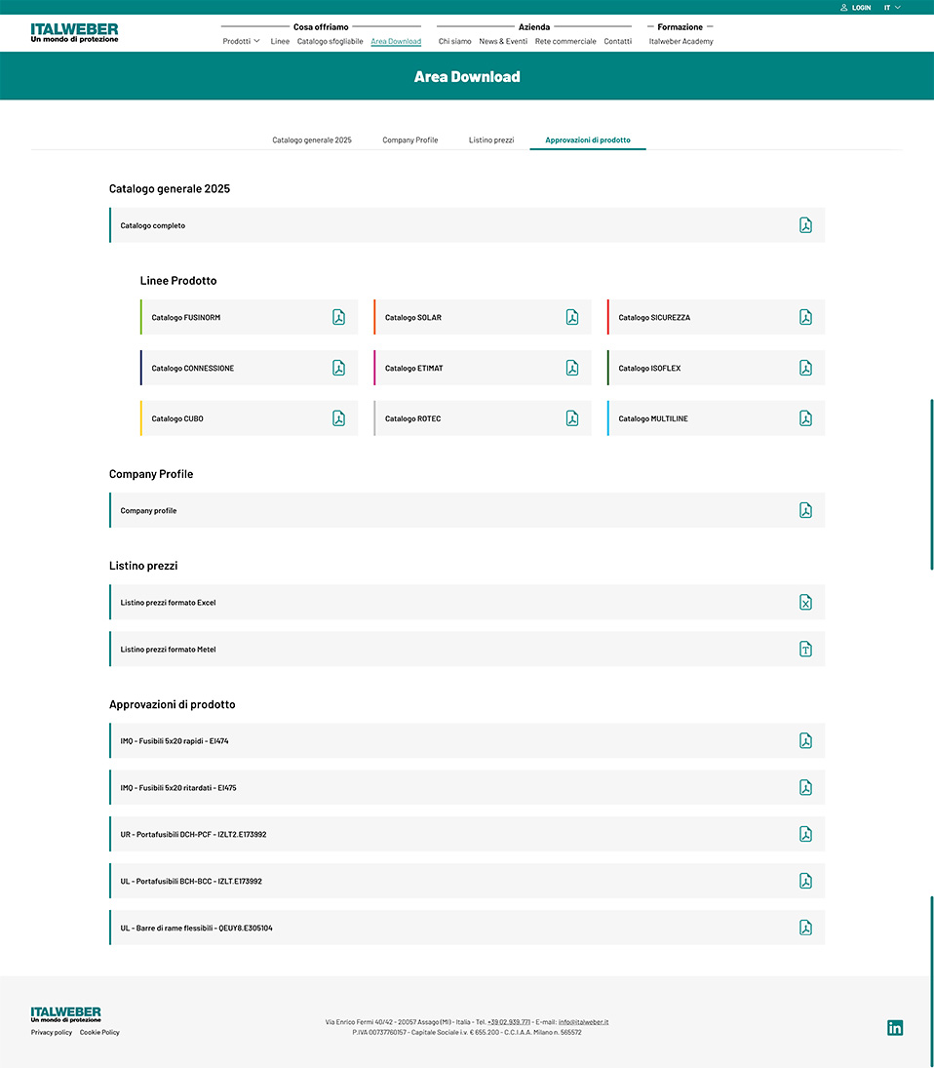The image size is (934, 1068).
Task: Download Listino prezzi formato Metel file
Action: pos(805,649)
